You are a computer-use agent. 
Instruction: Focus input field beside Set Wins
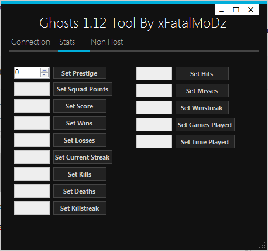coord(32,123)
